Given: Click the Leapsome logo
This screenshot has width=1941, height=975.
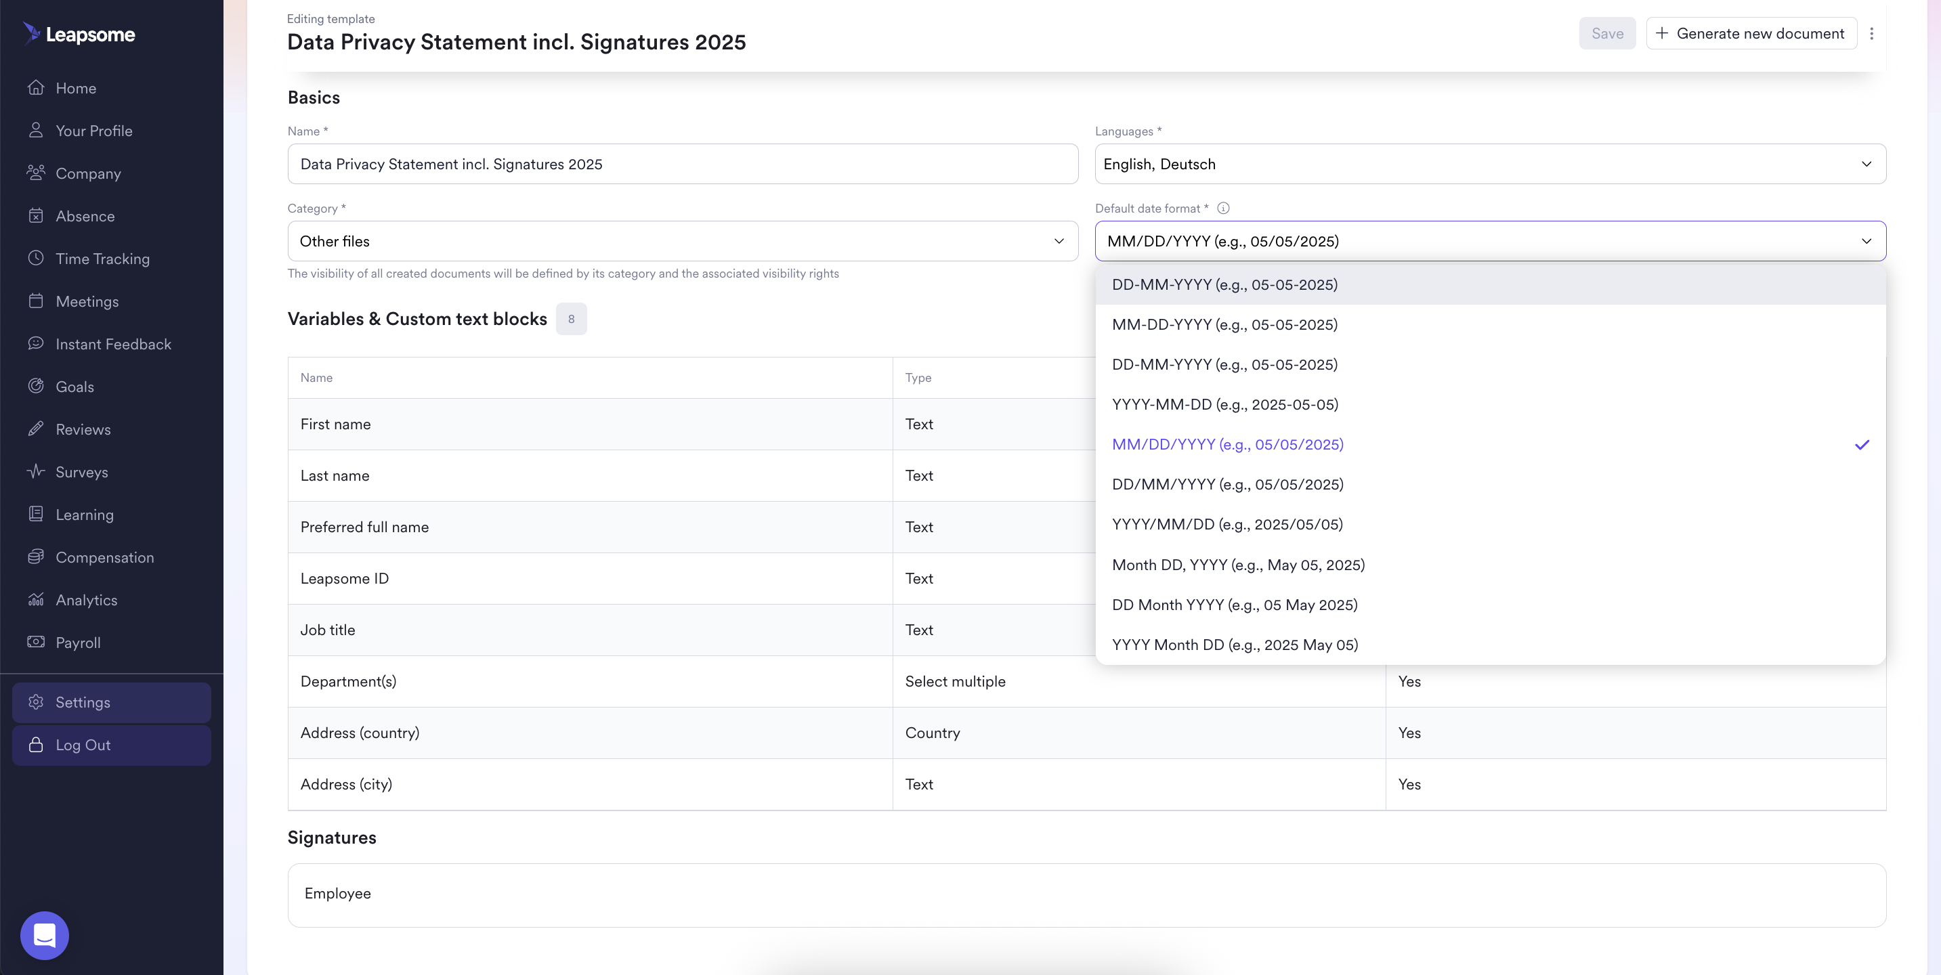Looking at the screenshot, I should 79,34.
